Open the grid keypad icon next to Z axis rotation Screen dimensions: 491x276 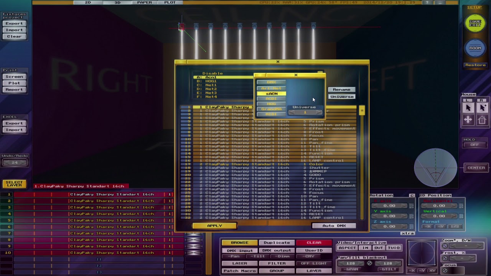(x=411, y=227)
